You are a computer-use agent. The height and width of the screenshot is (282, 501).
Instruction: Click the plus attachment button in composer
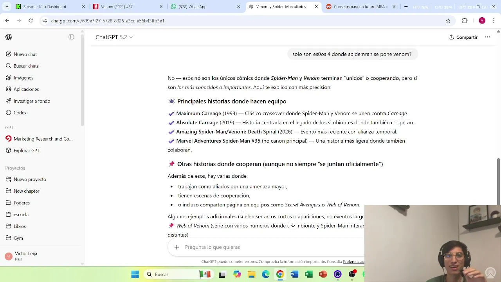[x=177, y=247]
